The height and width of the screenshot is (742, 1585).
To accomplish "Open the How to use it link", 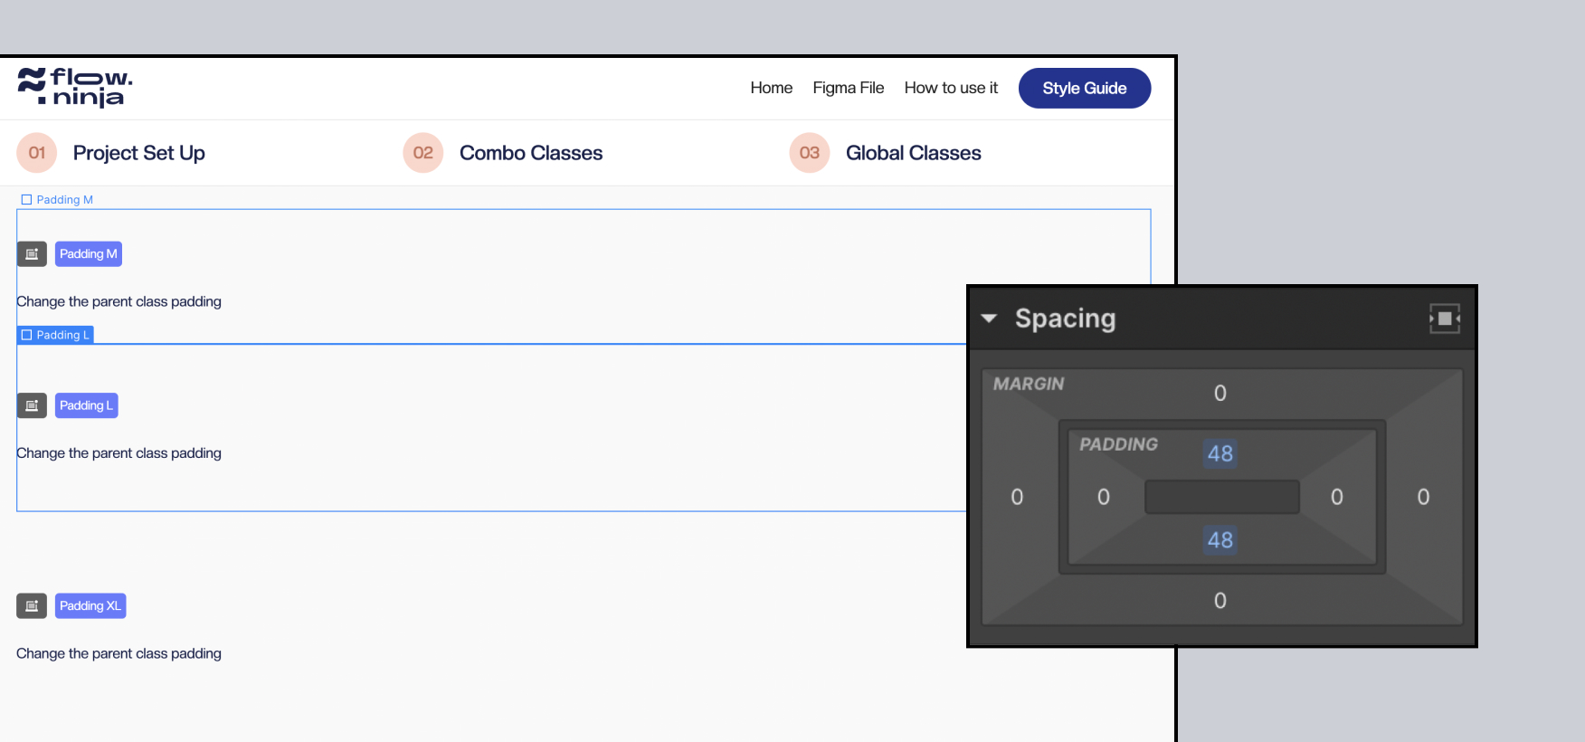I will pyautogui.click(x=951, y=88).
